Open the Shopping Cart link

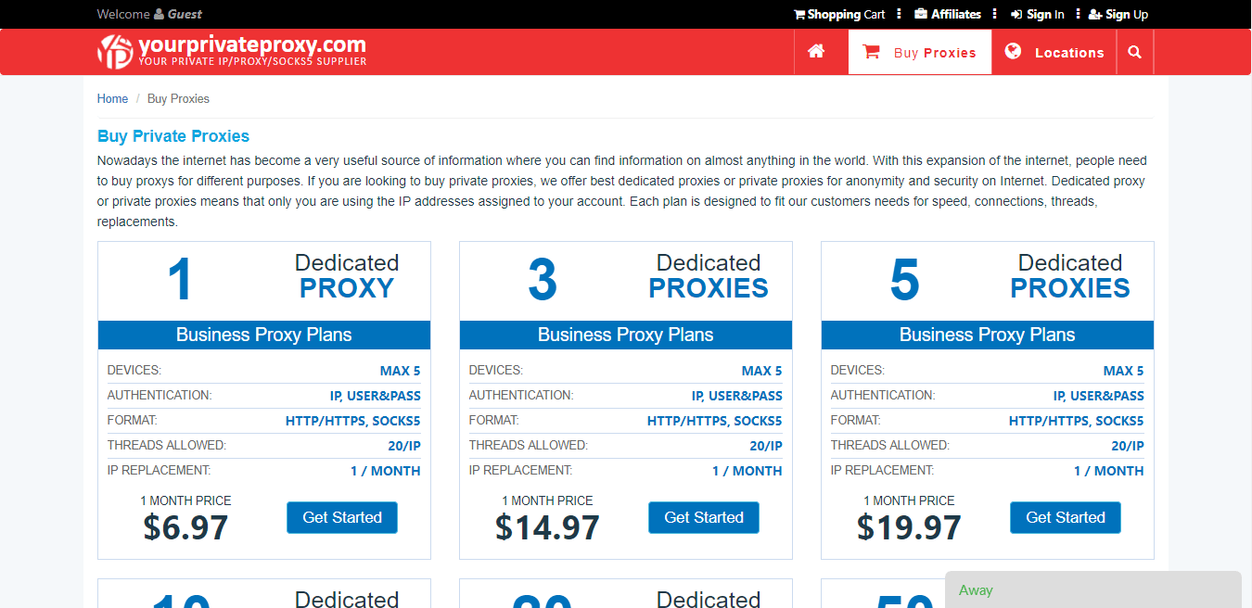pyautogui.click(x=839, y=14)
